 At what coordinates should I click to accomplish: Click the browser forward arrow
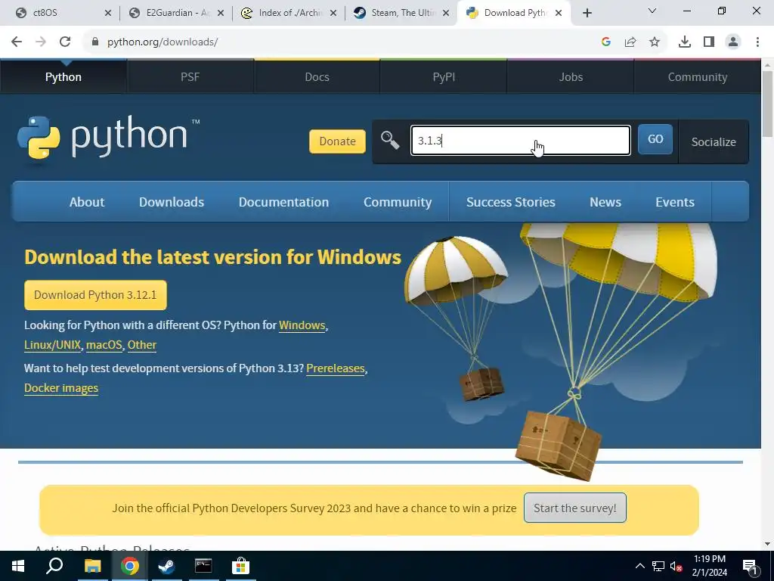pos(41,42)
